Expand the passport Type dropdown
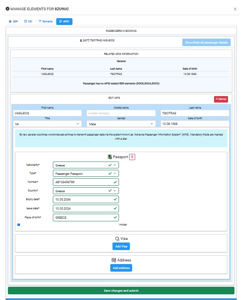The image size is (242, 300). tap(86, 174)
